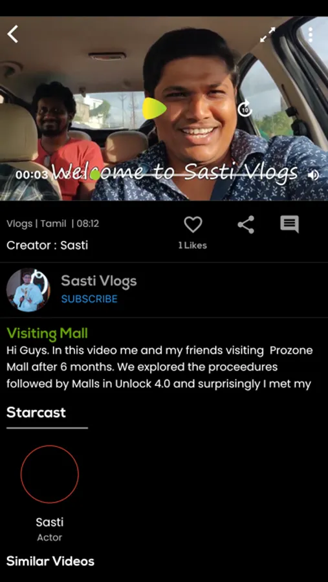Open Sasti actor profile circle
The width and height of the screenshot is (328, 582).
(x=50, y=475)
